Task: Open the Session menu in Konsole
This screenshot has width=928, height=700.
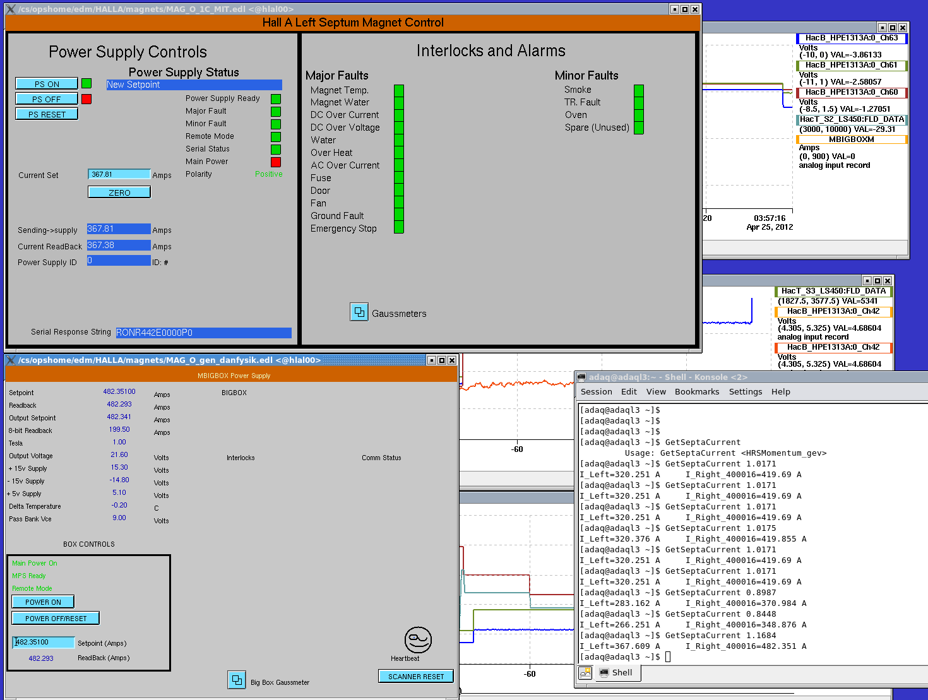Action: (597, 392)
